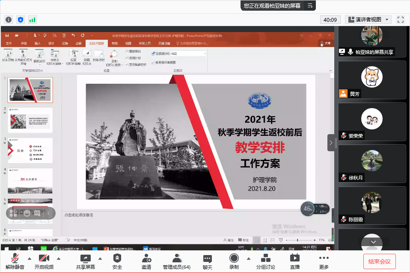Toggle the 使用计时 checkbox in the ribbon

pyautogui.click(x=127, y=58)
